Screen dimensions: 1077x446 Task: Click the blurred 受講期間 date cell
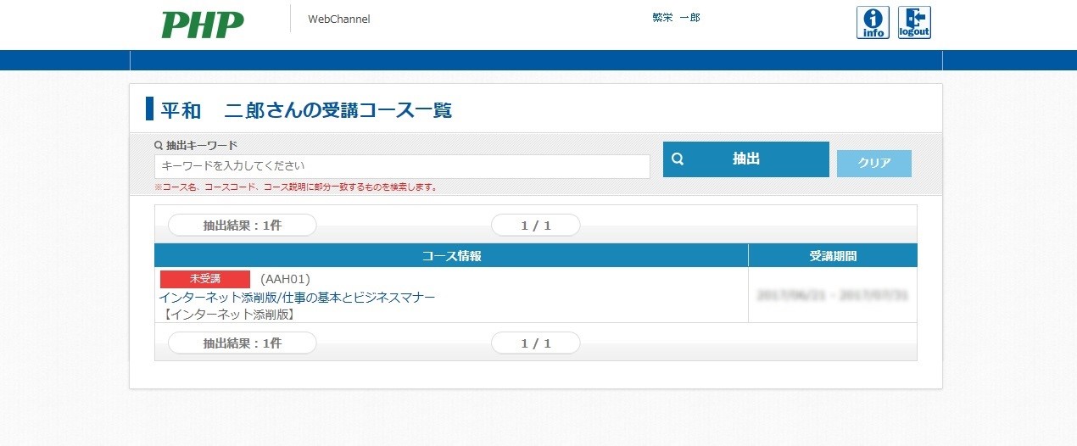coord(833,295)
